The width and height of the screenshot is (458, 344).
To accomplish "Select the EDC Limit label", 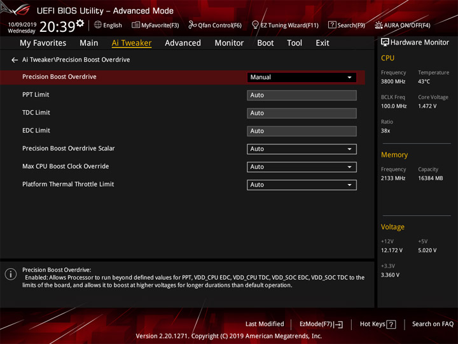I will 36,131.
